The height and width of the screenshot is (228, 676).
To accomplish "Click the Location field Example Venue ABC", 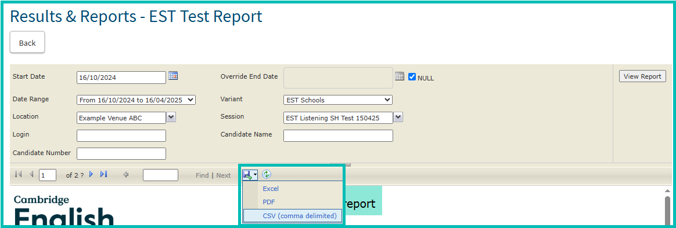I will (121, 118).
